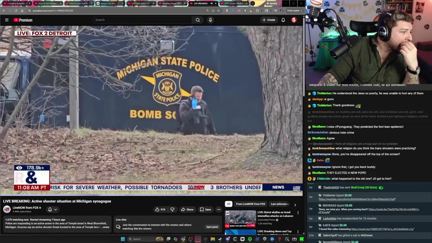
Task: Open Task View on the taskbar
Action: click(x=168, y=239)
